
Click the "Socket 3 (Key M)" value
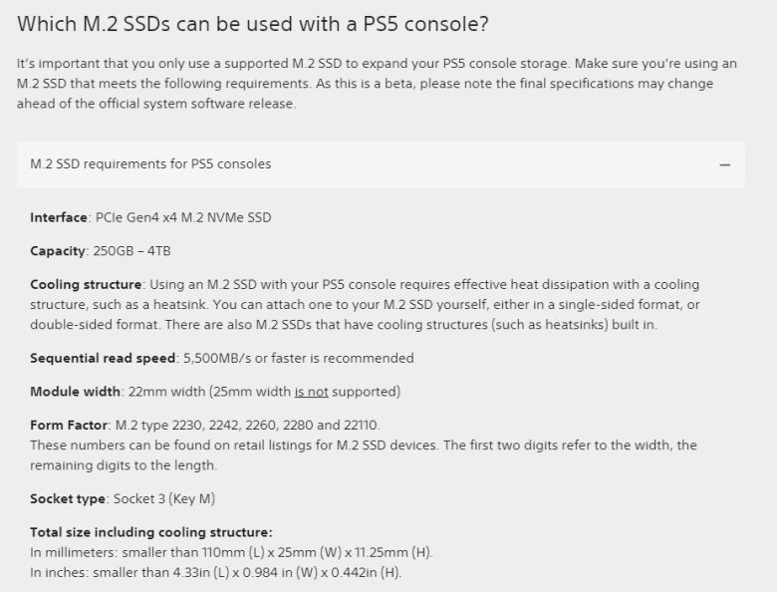(164, 498)
